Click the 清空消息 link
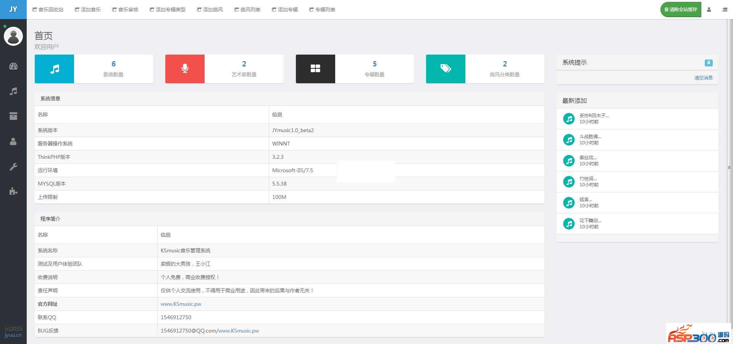Viewport: 733px width, 344px height. tap(703, 78)
